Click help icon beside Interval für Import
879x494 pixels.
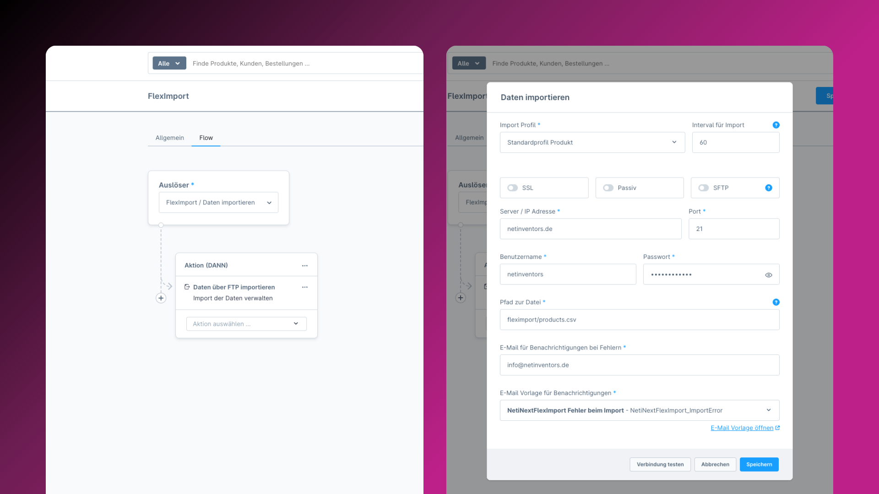pos(776,125)
